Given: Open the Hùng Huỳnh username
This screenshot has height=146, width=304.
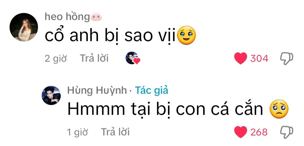Looking at the screenshot, I should 97,90.
